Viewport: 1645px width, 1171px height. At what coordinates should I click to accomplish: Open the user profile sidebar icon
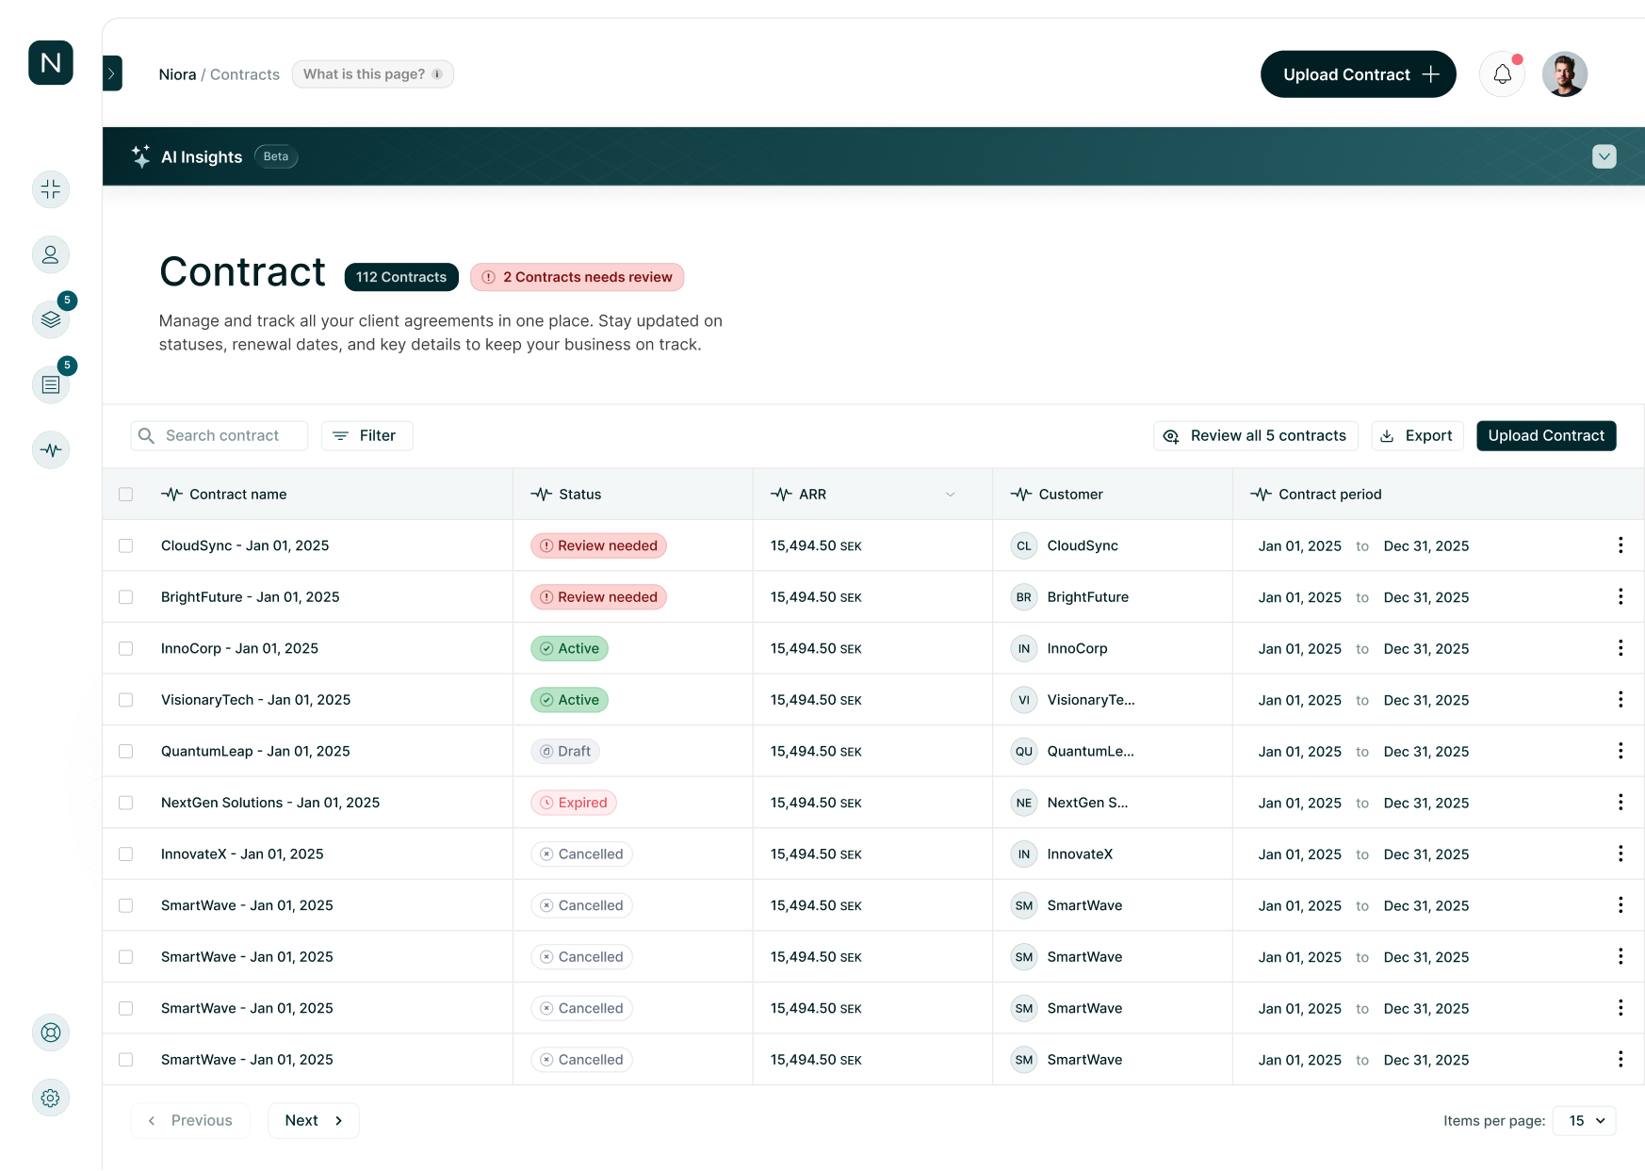click(51, 254)
